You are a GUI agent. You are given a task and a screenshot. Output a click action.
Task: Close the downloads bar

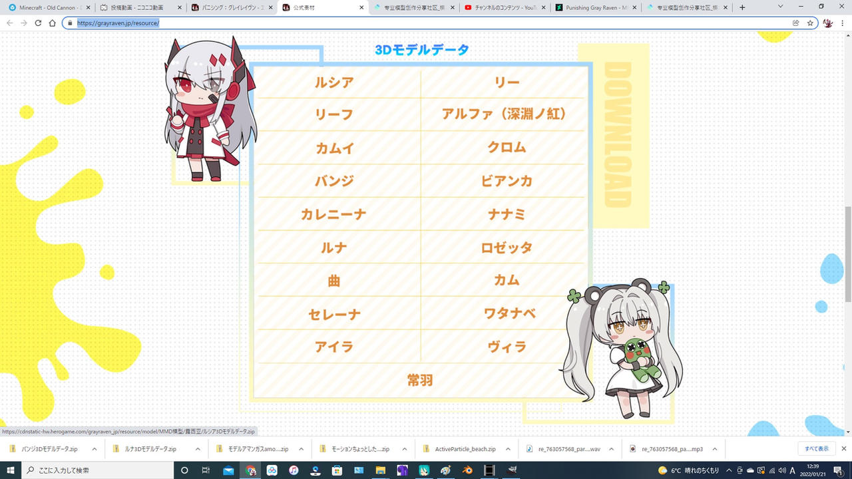[844, 449]
